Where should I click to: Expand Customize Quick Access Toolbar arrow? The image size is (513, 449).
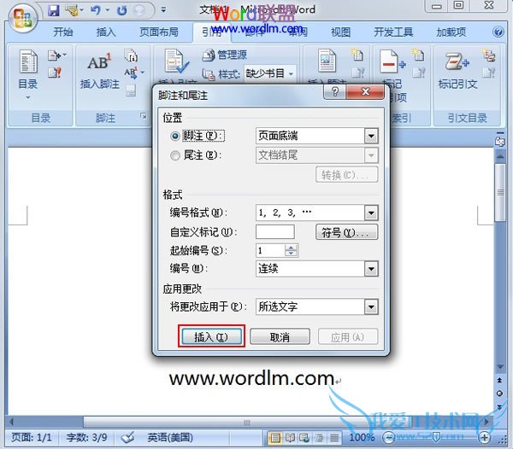pyautogui.click(x=163, y=10)
